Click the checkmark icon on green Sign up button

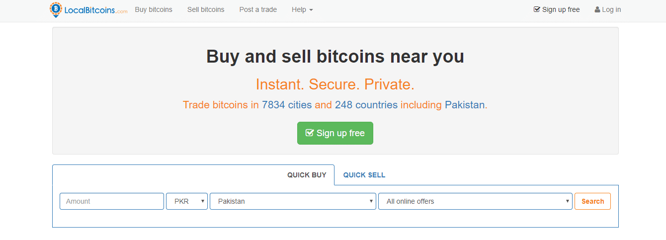[x=310, y=133]
